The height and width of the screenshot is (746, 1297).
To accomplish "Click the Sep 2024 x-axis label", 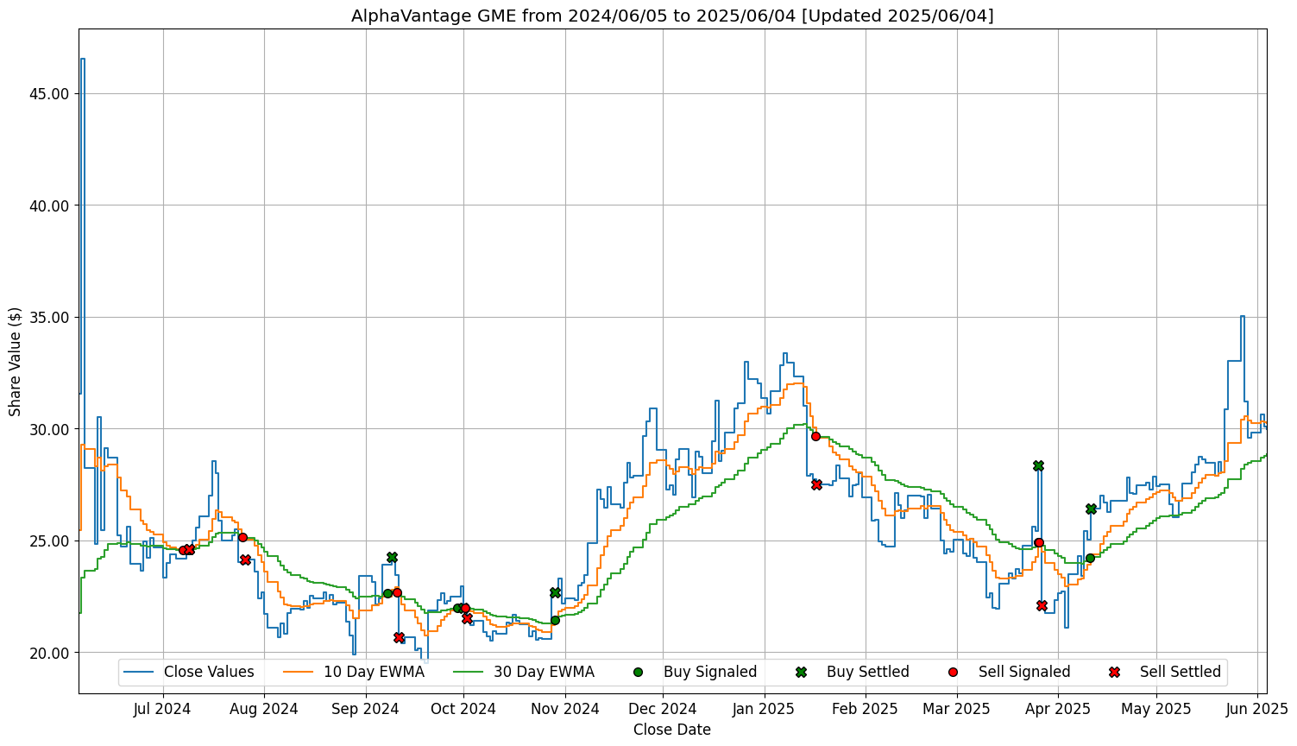I will [x=366, y=709].
